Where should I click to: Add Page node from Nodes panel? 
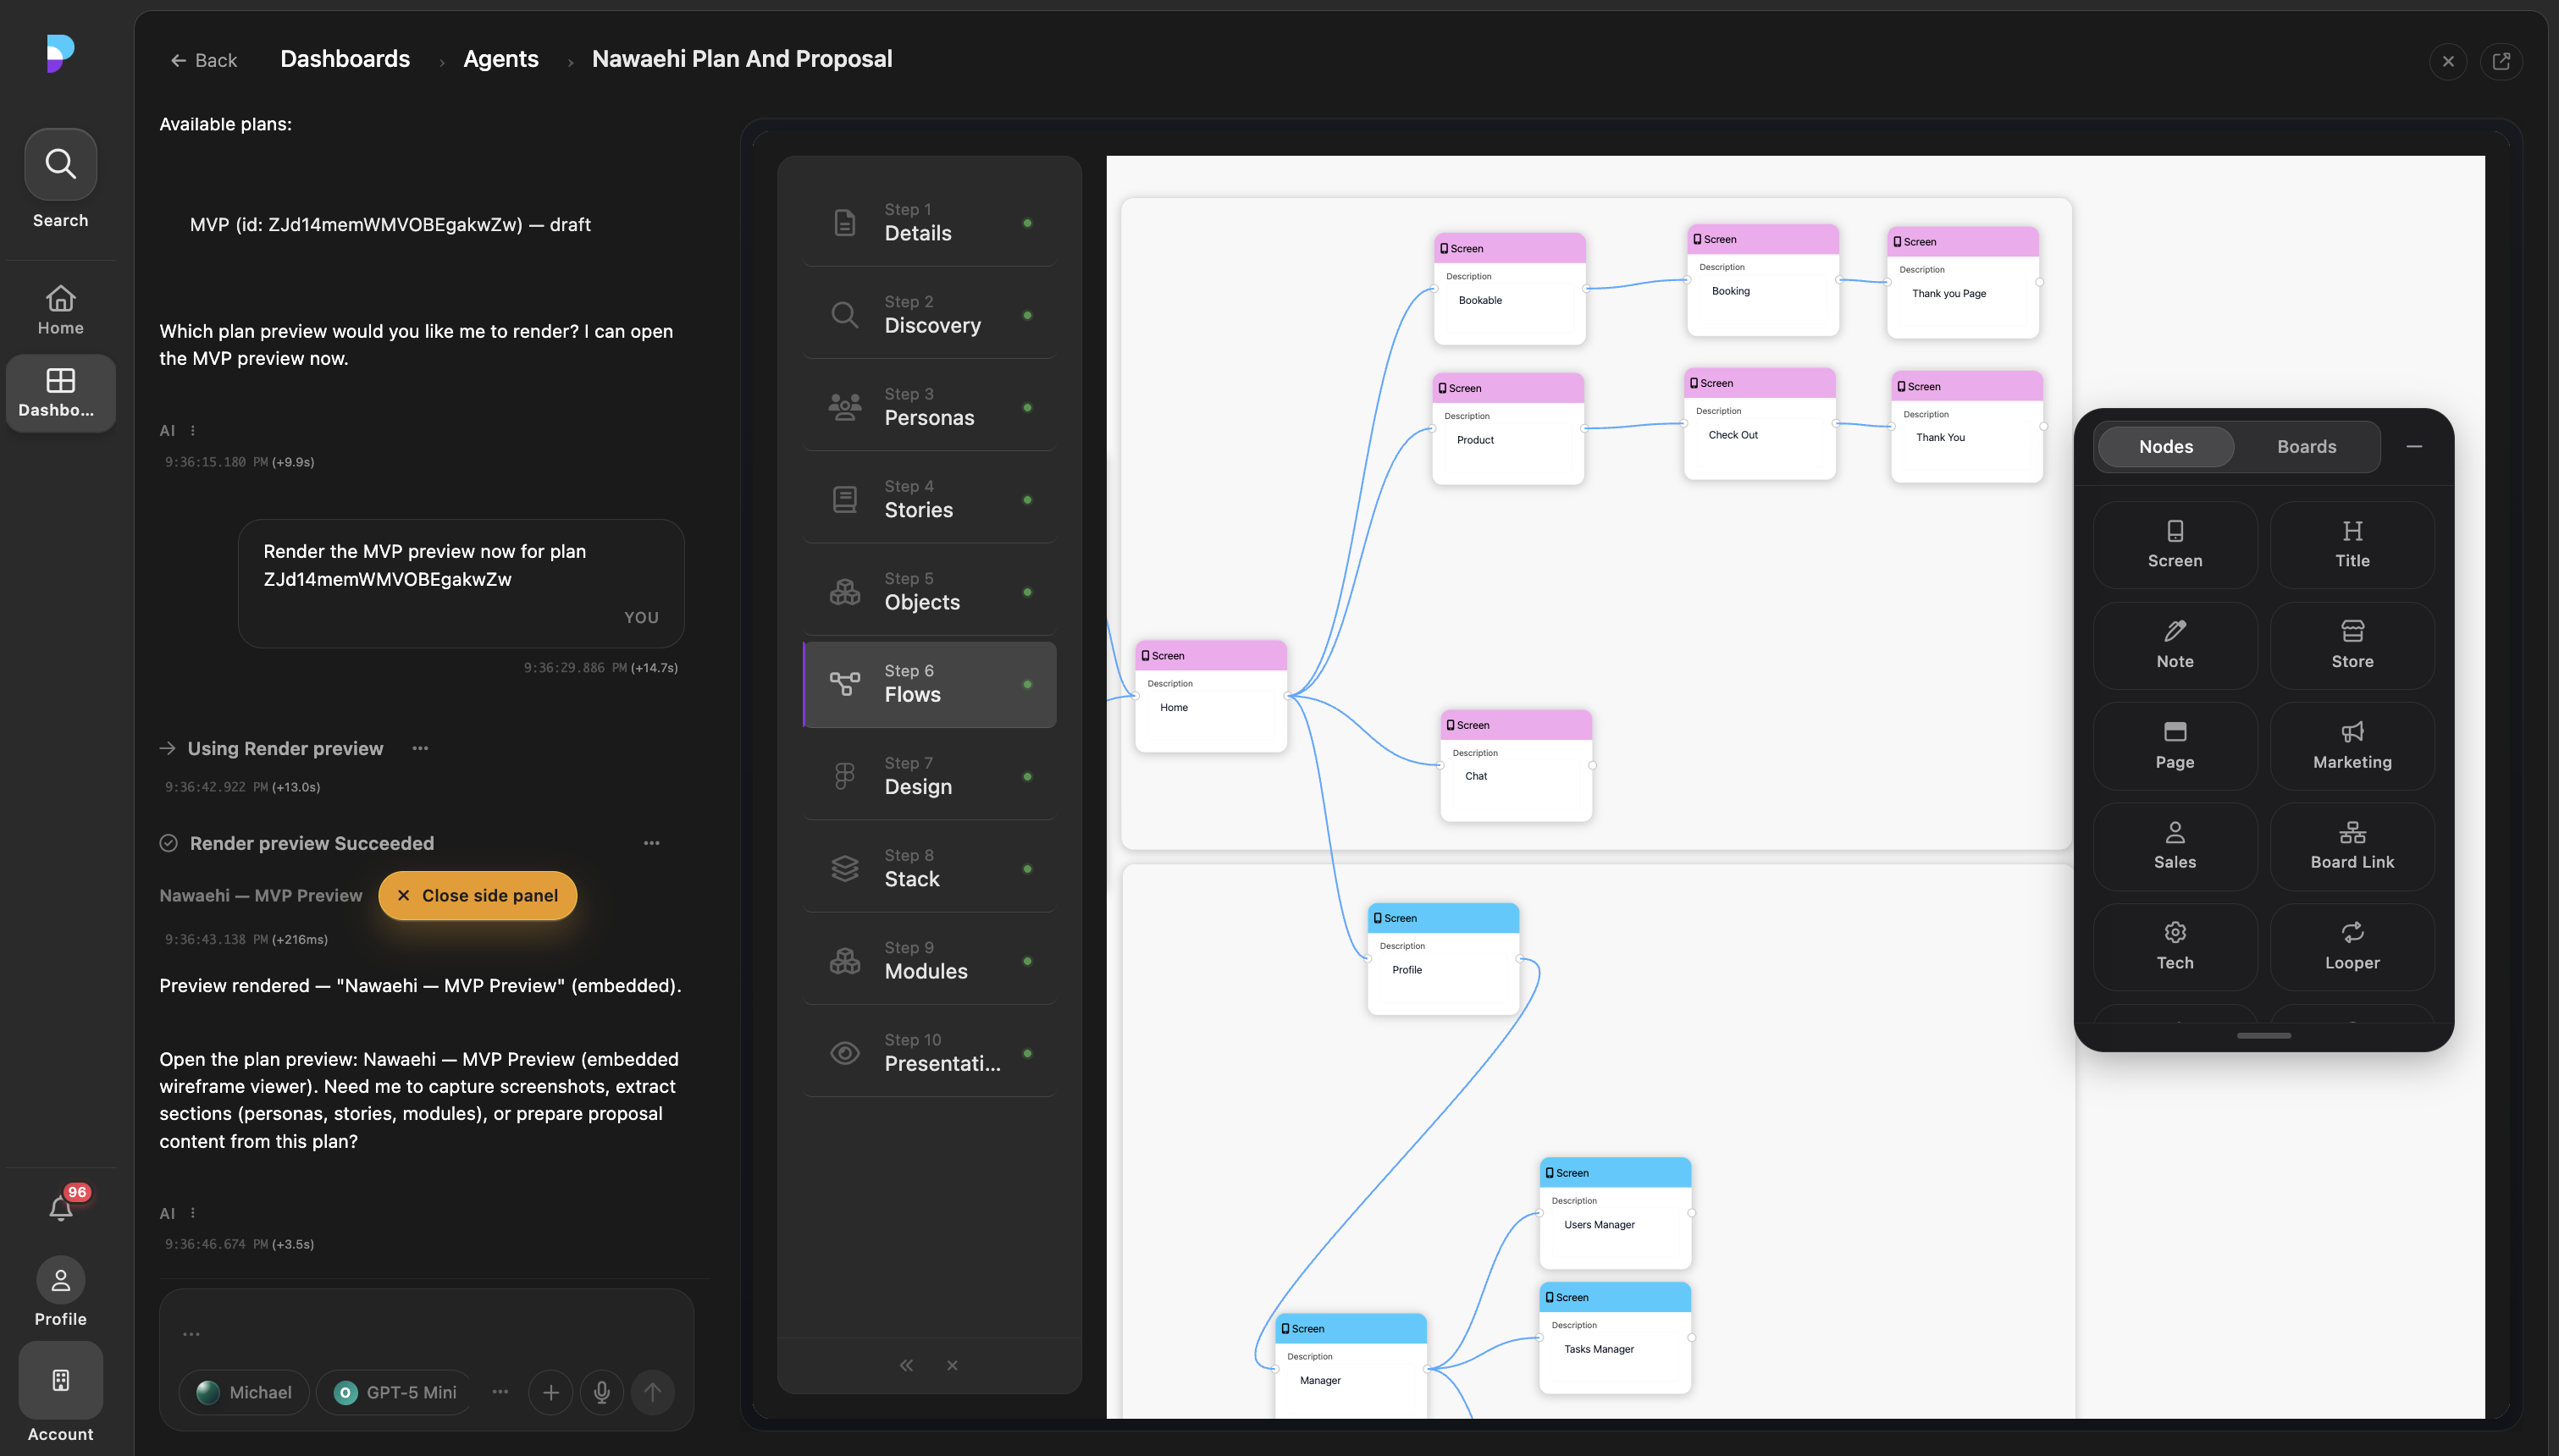pos(2174,746)
